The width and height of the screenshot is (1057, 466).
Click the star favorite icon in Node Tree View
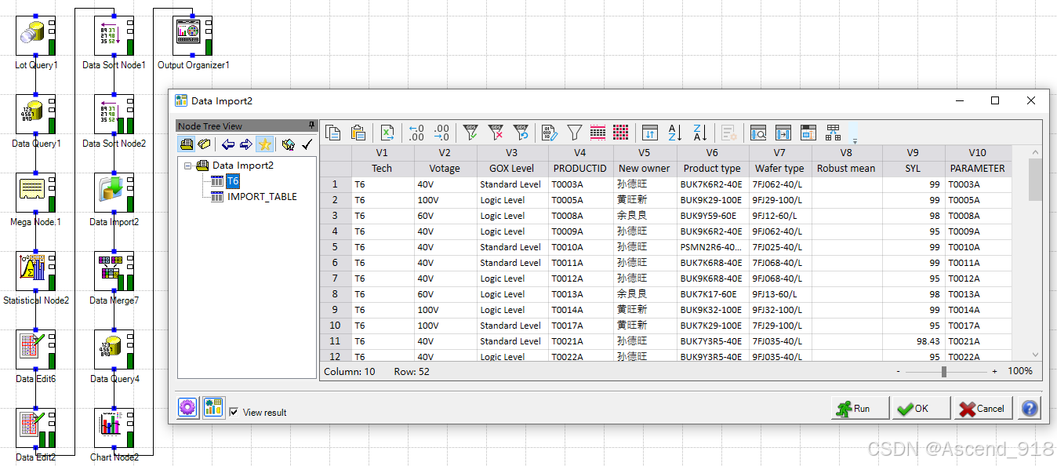(x=266, y=144)
